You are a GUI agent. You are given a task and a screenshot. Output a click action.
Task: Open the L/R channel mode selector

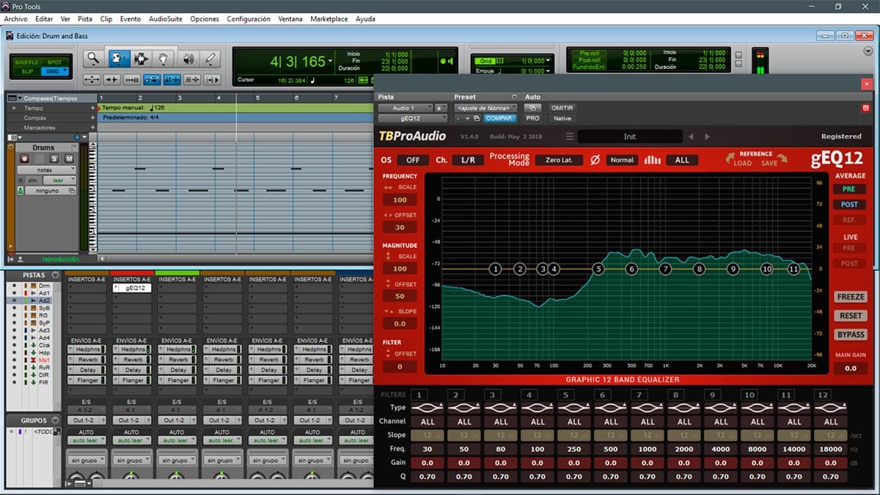tap(467, 160)
